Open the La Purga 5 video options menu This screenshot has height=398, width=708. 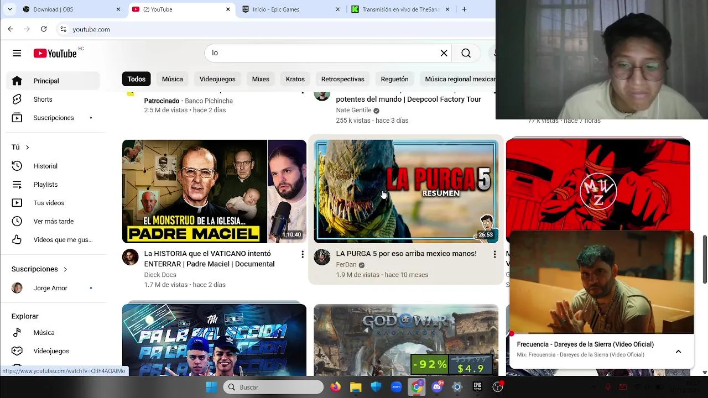(x=494, y=254)
